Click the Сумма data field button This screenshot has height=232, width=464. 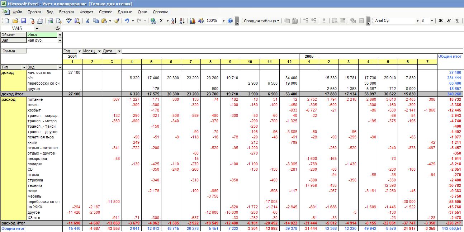[x=13, y=51]
